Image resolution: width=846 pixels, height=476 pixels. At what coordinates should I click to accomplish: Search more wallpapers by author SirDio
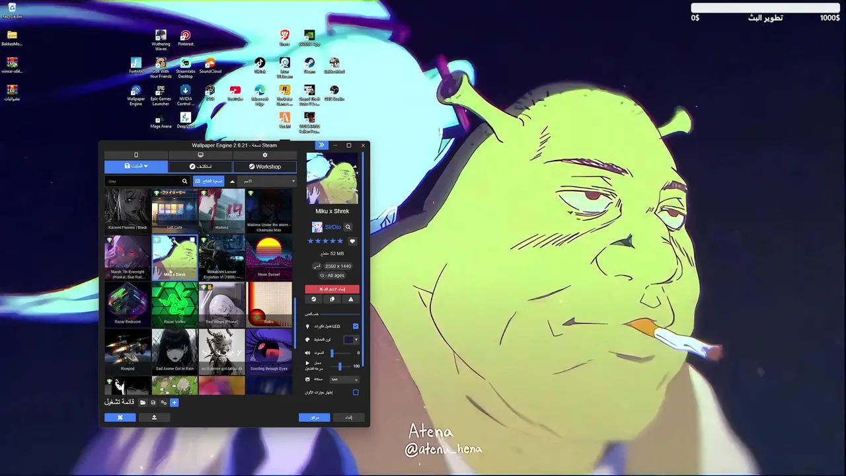[x=348, y=227]
